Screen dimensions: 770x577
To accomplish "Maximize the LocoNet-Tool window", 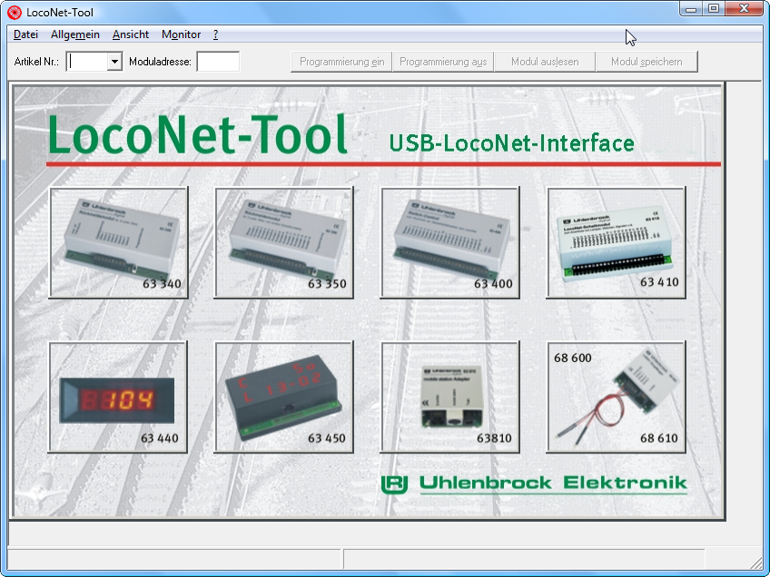I will (x=714, y=9).
